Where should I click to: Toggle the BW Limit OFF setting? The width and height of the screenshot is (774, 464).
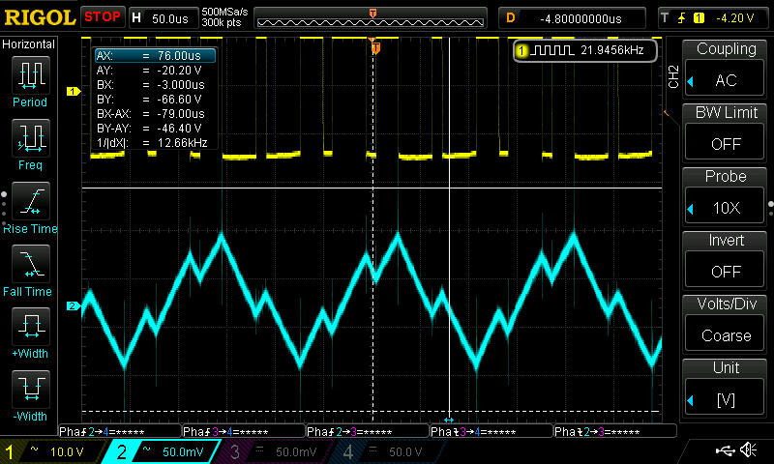pyautogui.click(x=726, y=131)
